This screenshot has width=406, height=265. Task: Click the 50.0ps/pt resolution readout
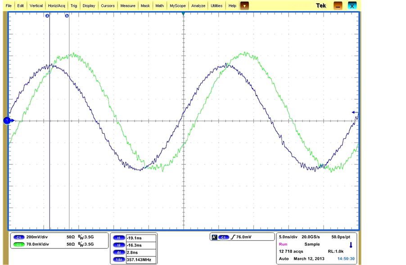click(x=341, y=237)
